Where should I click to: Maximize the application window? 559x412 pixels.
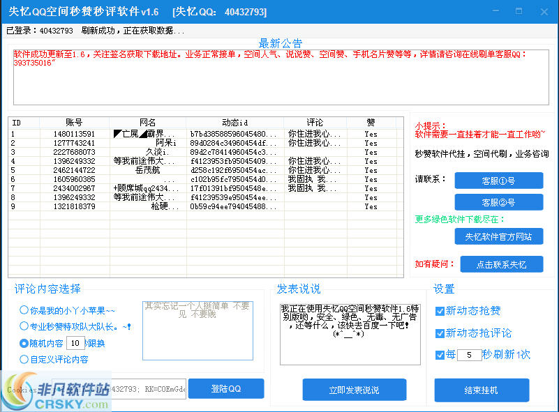click(x=519, y=11)
